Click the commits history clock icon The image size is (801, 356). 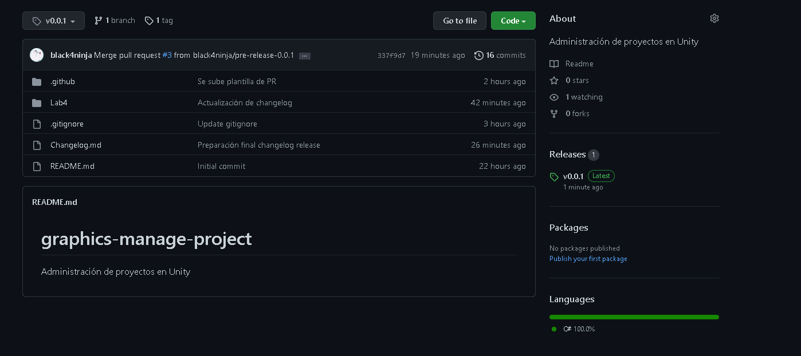pyautogui.click(x=479, y=56)
